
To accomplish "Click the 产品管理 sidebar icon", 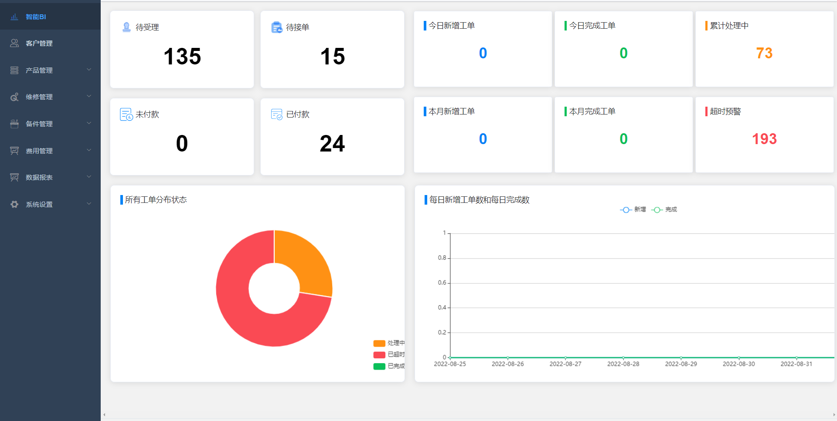I will point(14,70).
